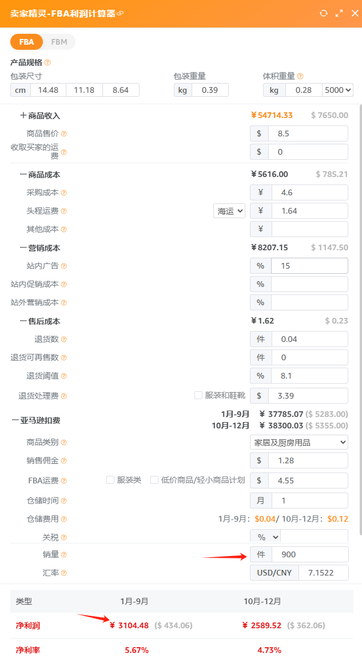Click help icon beside 退货可再售数
The height and width of the screenshot is (658, 362).
pyautogui.click(x=63, y=358)
